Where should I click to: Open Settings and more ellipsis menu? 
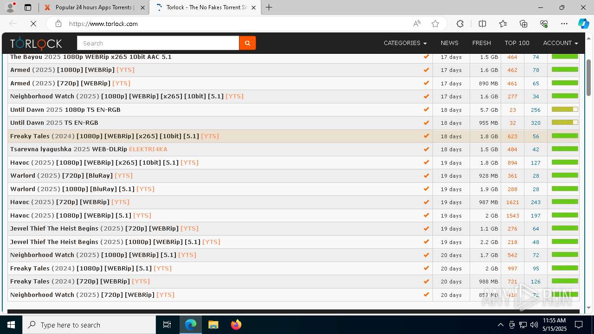click(x=564, y=24)
